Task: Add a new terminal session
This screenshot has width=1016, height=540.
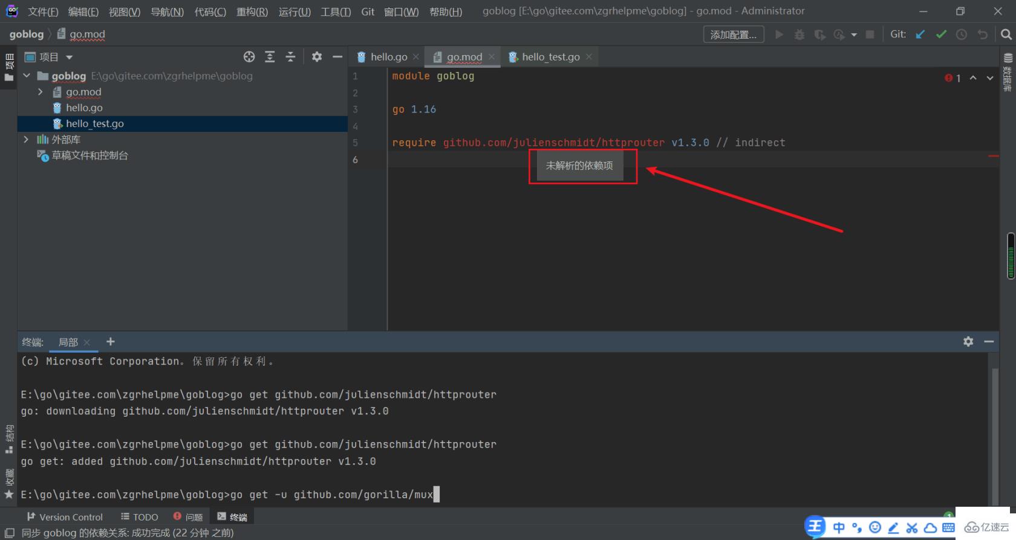Action: point(111,342)
